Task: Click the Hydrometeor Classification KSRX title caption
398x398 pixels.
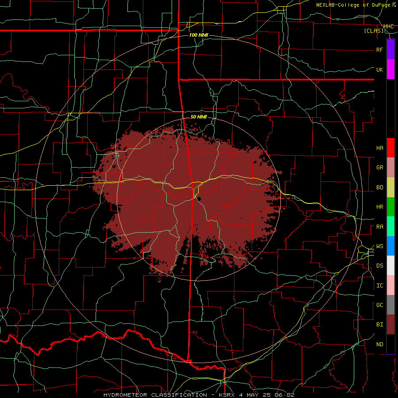Action: [199, 395]
